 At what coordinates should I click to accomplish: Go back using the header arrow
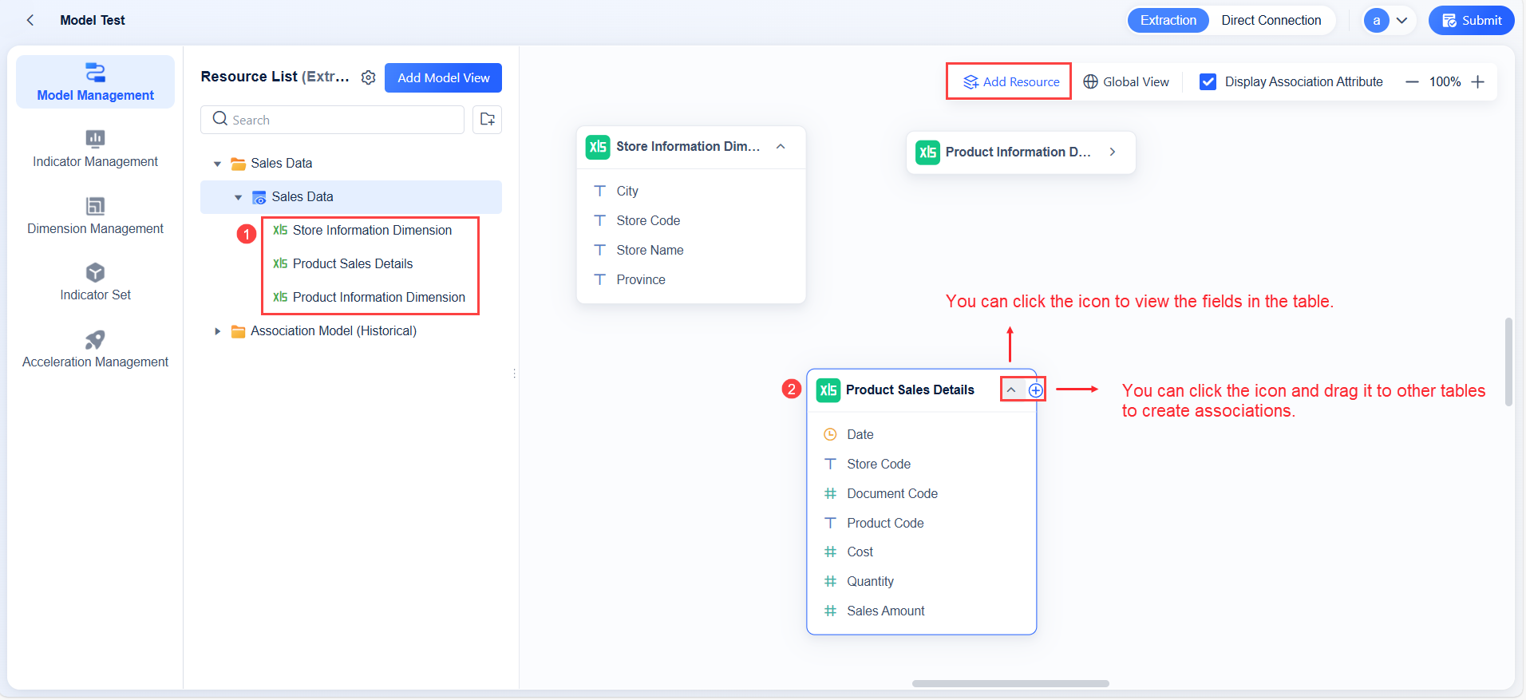[30, 20]
